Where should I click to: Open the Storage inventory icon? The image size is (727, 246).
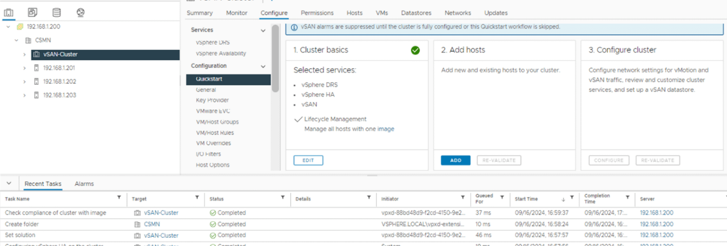(56, 12)
